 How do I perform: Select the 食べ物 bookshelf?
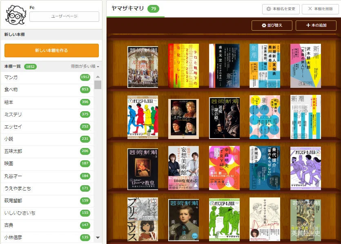(x=47, y=90)
